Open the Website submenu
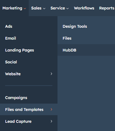The width and height of the screenshot is (115, 131). [x=29, y=74]
